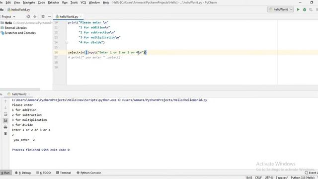This screenshot has width=318, height=179.
Task: Click "3 for multiplication" console line
Action: pos(29,120)
